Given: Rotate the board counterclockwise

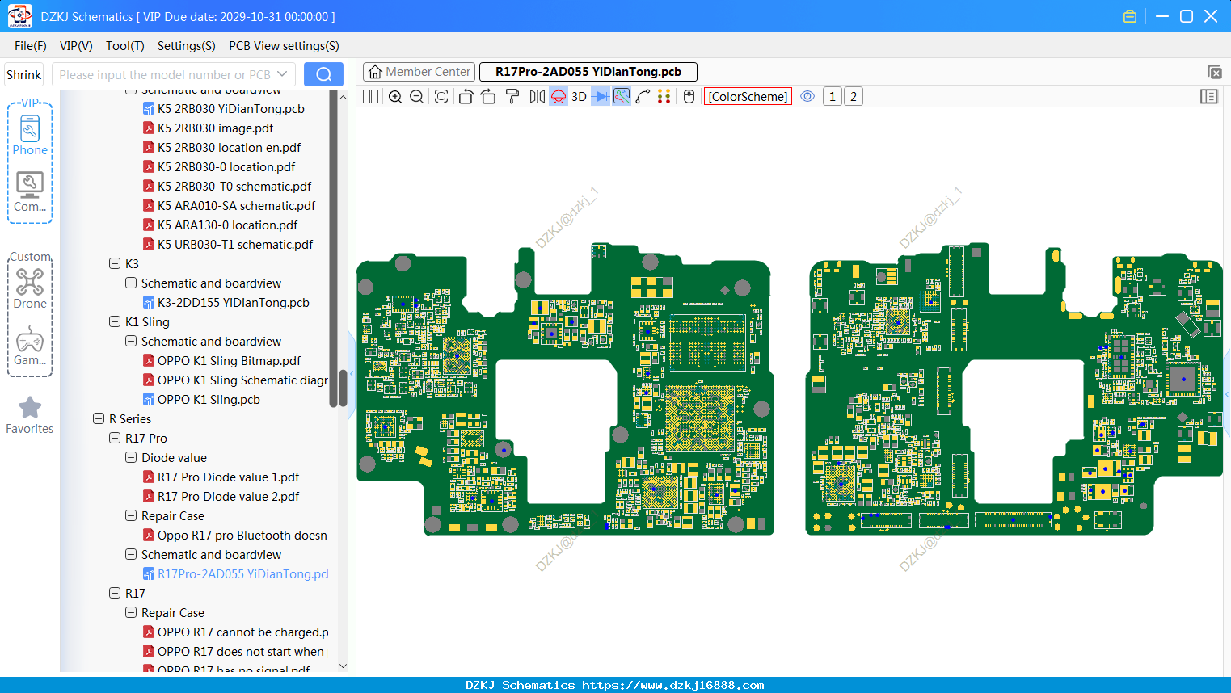Looking at the screenshot, I should coord(466,97).
